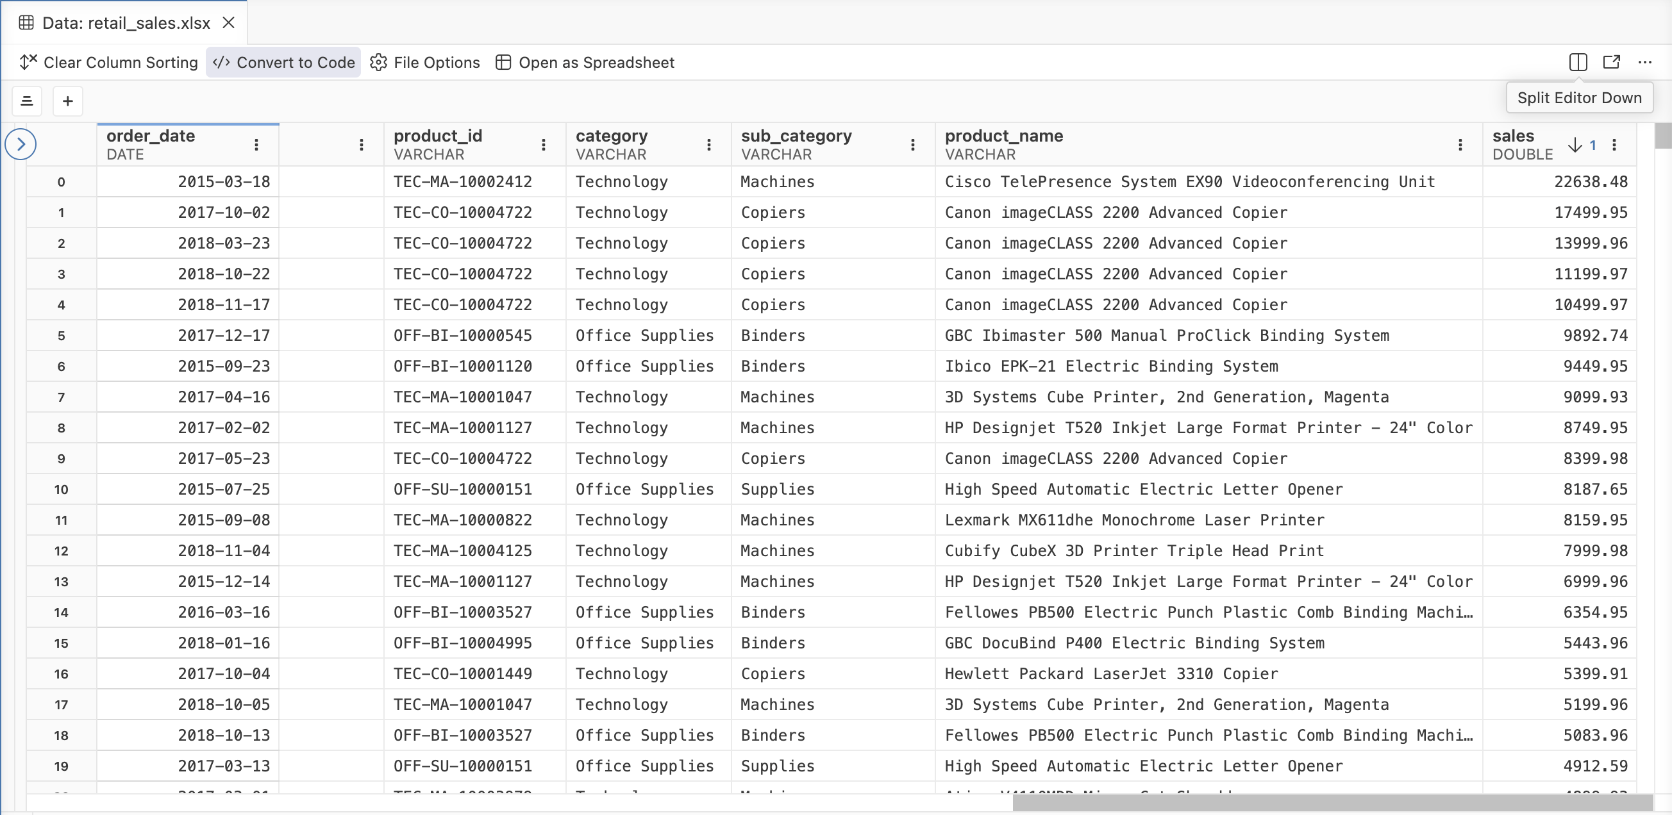Select product ID OFF-SU-10000151 in row 10
The height and width of the screenshot is (815, 1672).
(x=474, y=490)
